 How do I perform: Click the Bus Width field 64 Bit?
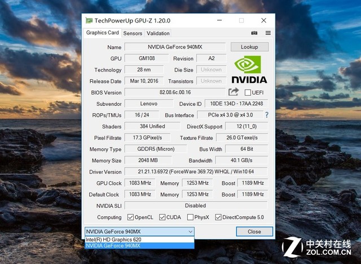point(246,149)
